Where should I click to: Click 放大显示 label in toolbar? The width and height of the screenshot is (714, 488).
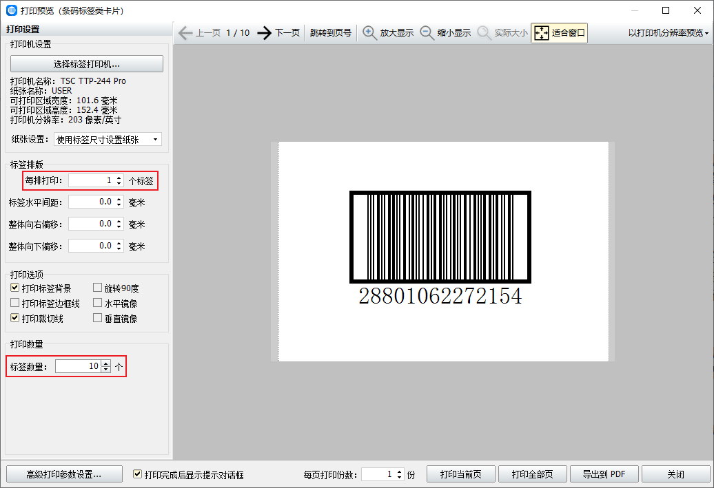396,33
